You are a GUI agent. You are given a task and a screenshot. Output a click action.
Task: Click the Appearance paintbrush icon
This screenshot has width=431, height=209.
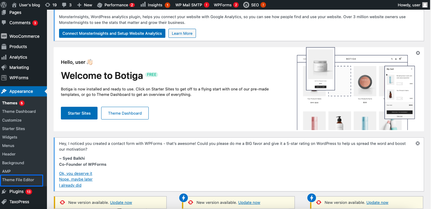(x=4, y=91)
